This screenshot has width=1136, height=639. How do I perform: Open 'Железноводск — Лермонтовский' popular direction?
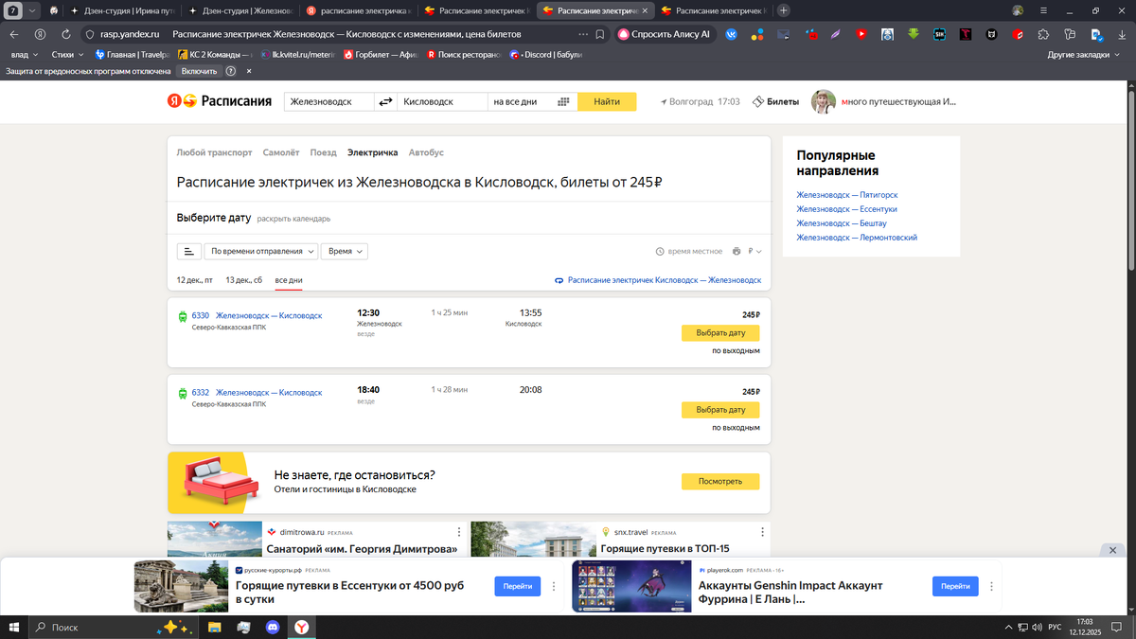[857, 238]
